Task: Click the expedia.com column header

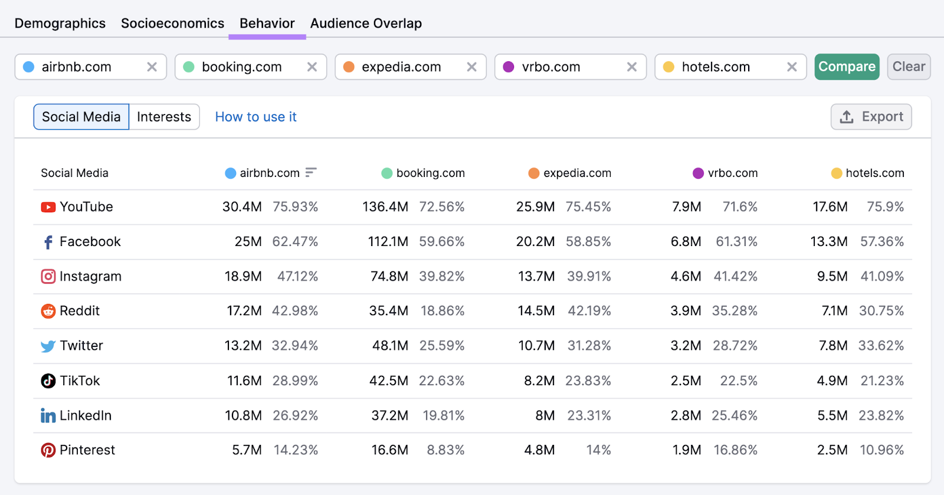Action: pyautogui.click(x=570, y=173)
